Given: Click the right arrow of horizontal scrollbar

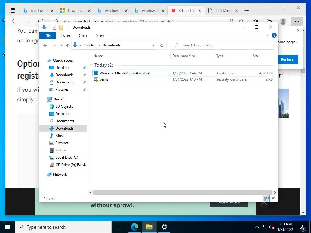Looking at the screenshot, I should [275, 192].
